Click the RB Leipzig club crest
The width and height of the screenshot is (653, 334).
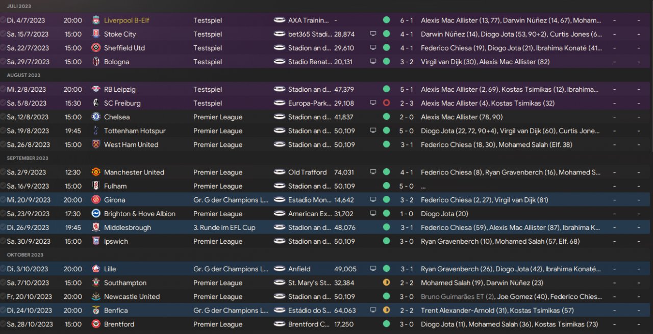(x=95, y=89)
